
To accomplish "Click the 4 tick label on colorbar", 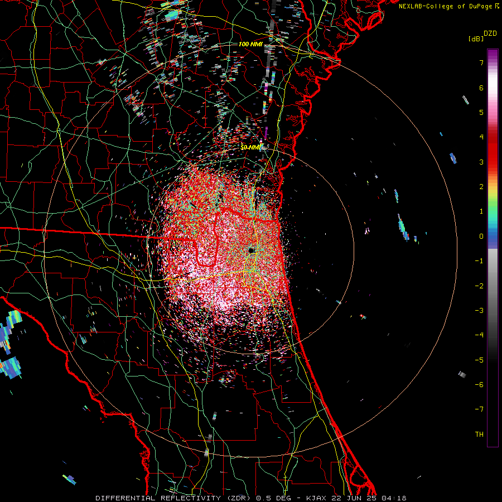I will click(481, 137).
